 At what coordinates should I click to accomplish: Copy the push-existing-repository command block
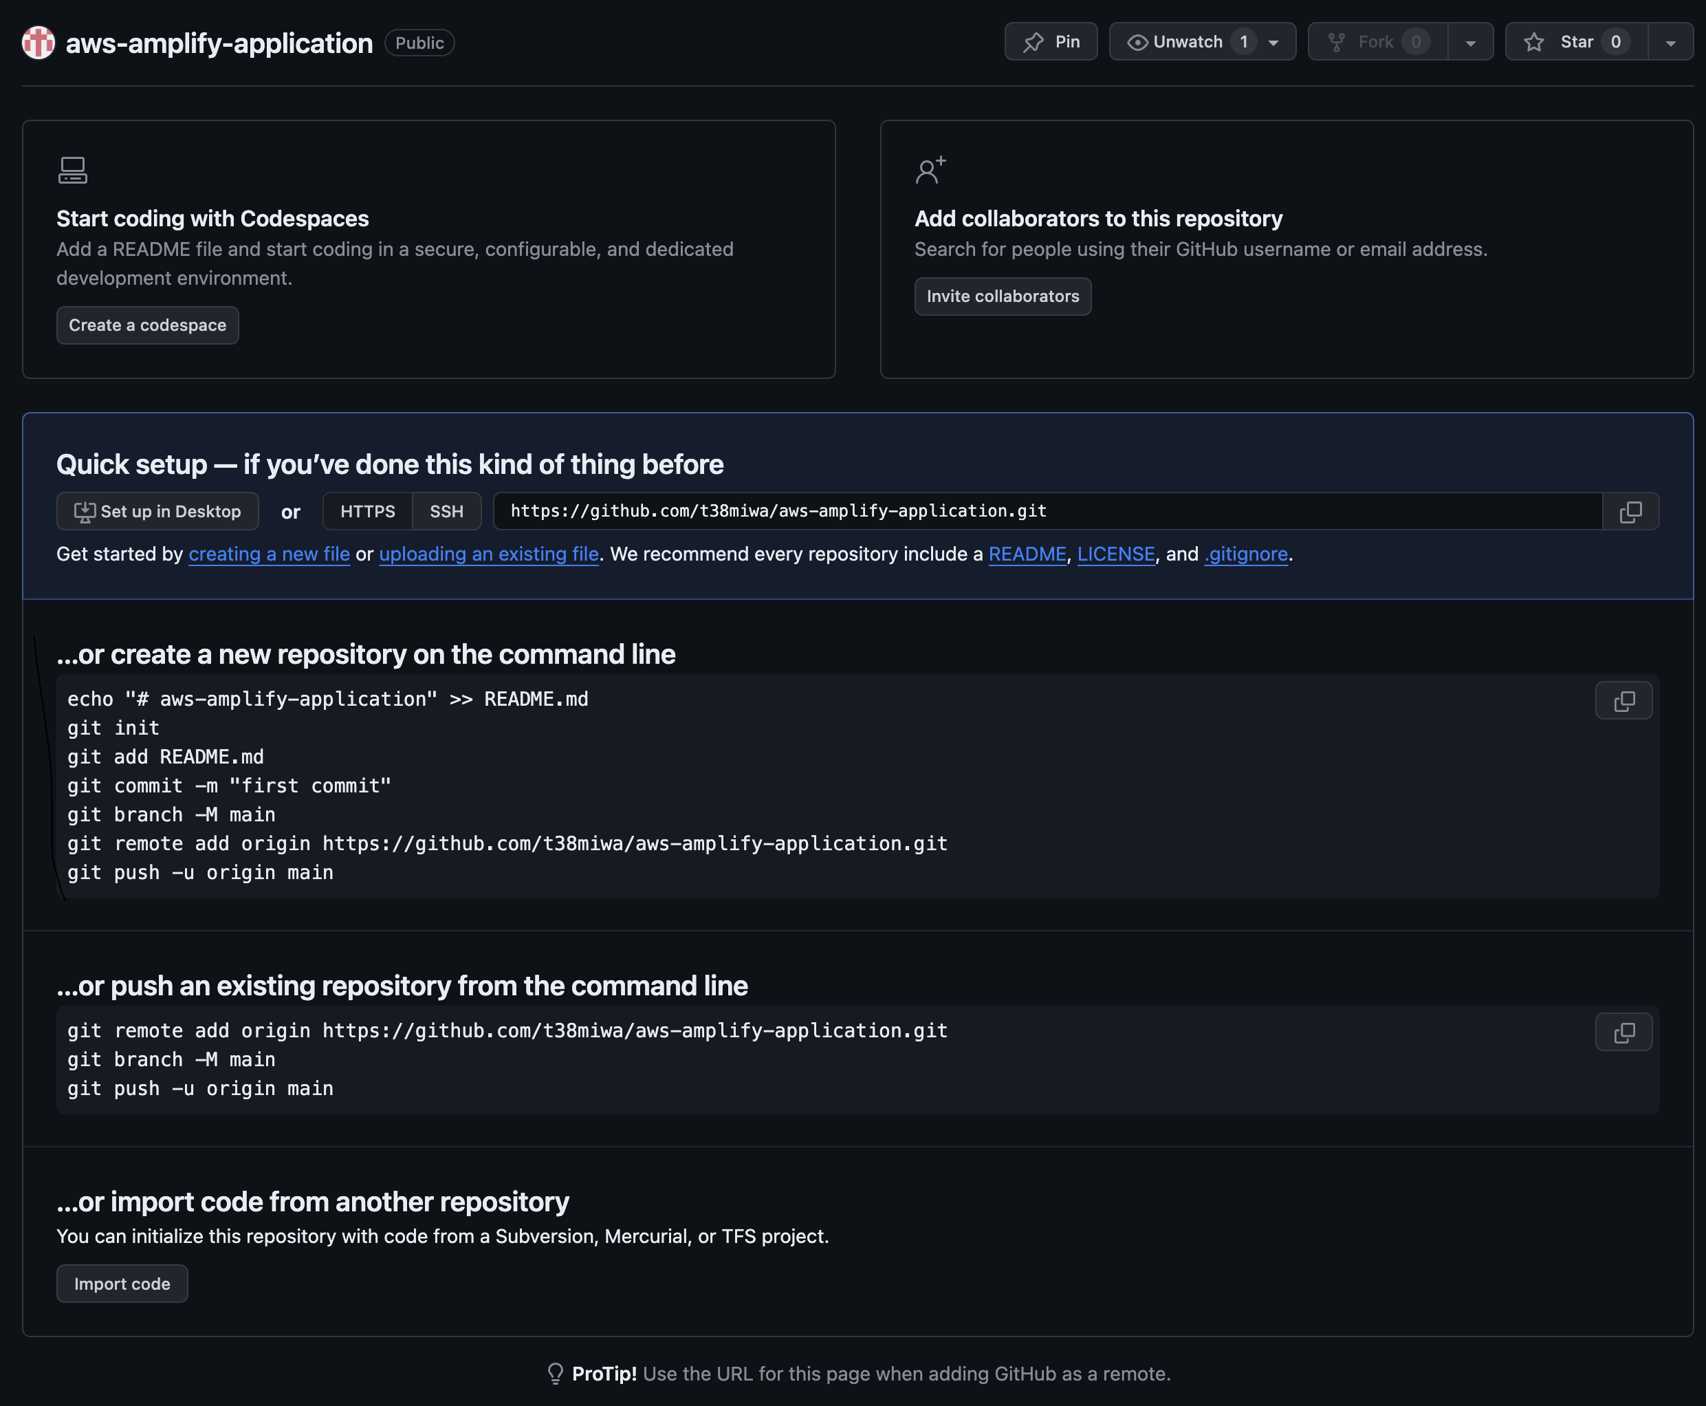pos(1623,1032)
